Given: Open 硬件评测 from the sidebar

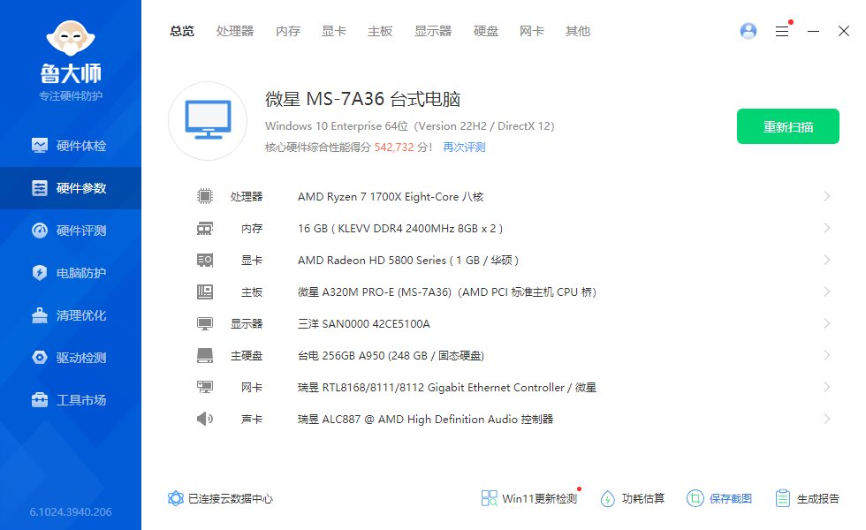Looking at the screenshot, I should click(x=71, y=231).
